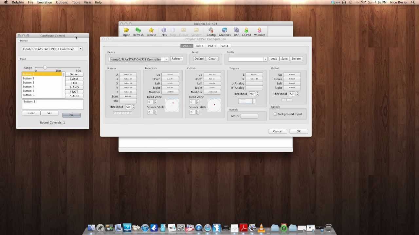Adjust Main Stick Square Stick stepper
The width and height of the screenshot is (419, 235).
[155, 112]
